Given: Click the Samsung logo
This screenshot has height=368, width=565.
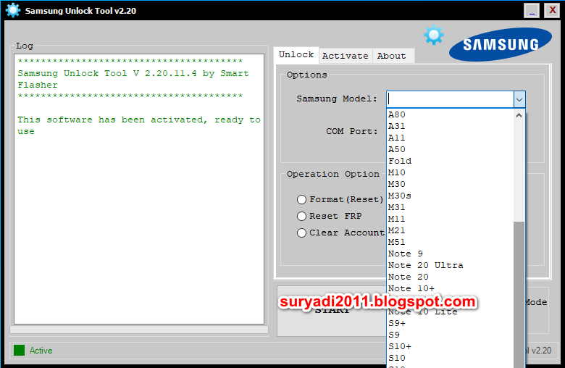Looking at the screenshot, I should (500, 44).
